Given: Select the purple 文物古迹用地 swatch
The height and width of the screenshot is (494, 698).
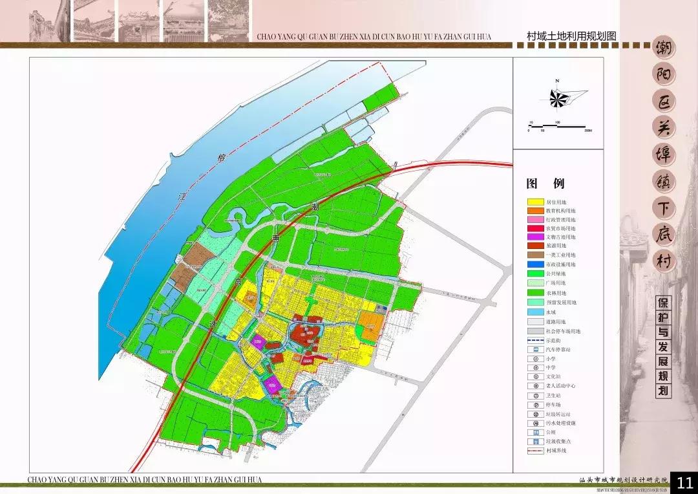Looking at the screenshot, I should click(x=536, y=237).
